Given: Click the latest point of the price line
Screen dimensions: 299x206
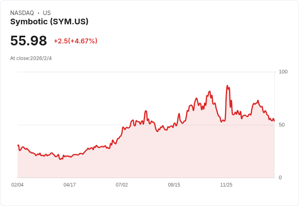Looking at the screenshot, I should [x=274, y=120].
